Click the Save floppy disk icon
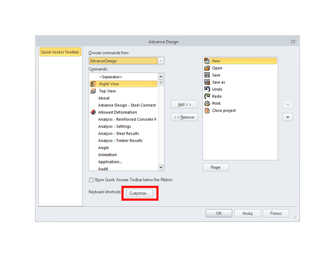This screenshot has width=335, height=257. click(207, 75)
